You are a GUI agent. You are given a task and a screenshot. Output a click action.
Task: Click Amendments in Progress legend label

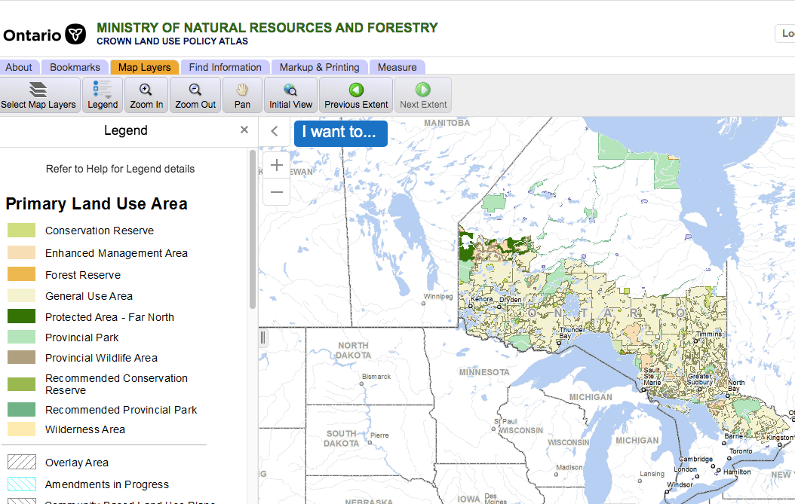[x=107, y=484]
